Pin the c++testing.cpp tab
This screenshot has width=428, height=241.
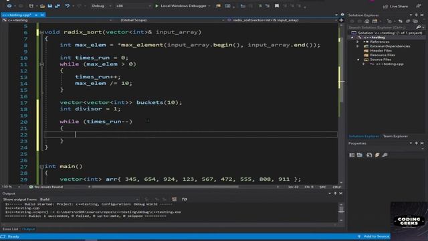(36, 15)
